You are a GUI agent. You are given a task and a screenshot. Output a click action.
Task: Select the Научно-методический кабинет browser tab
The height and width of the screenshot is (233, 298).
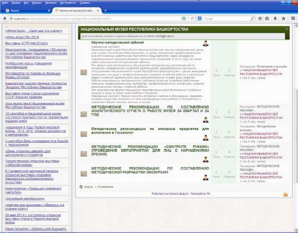click(x=77, y=11)
